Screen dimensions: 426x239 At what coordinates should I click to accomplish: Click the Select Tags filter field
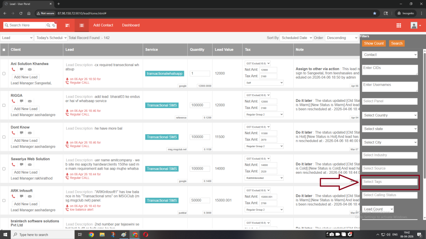click(389, 182)
